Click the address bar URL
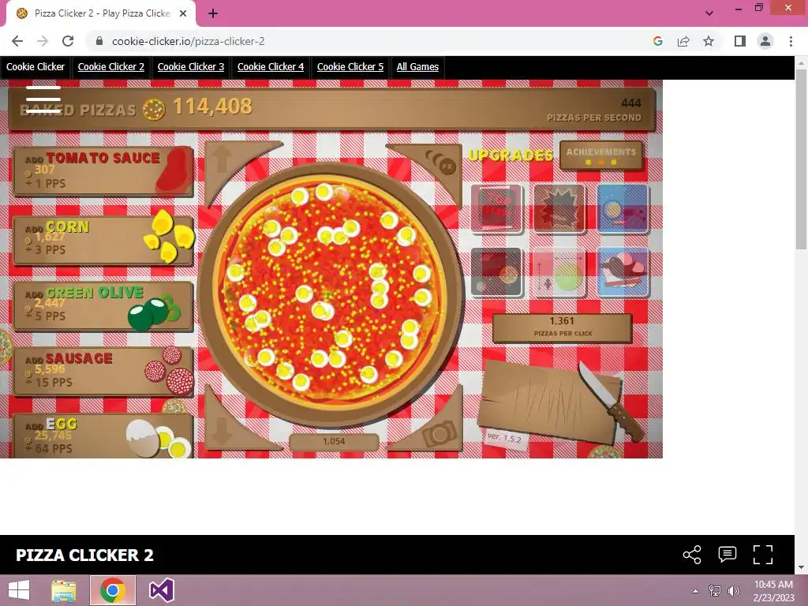Image resolution: width=808 pixels, height=606 pixels. pos(188,41)
